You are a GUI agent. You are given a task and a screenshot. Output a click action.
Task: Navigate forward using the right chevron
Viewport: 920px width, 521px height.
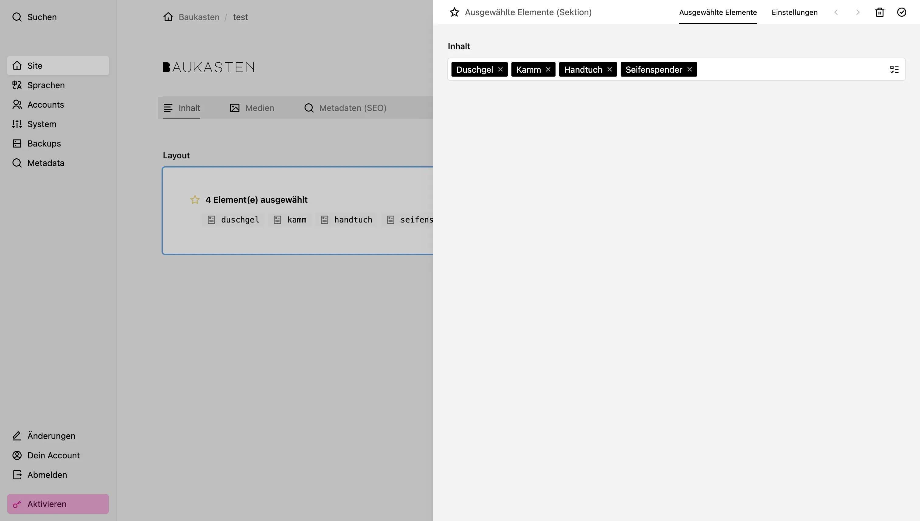858,12
